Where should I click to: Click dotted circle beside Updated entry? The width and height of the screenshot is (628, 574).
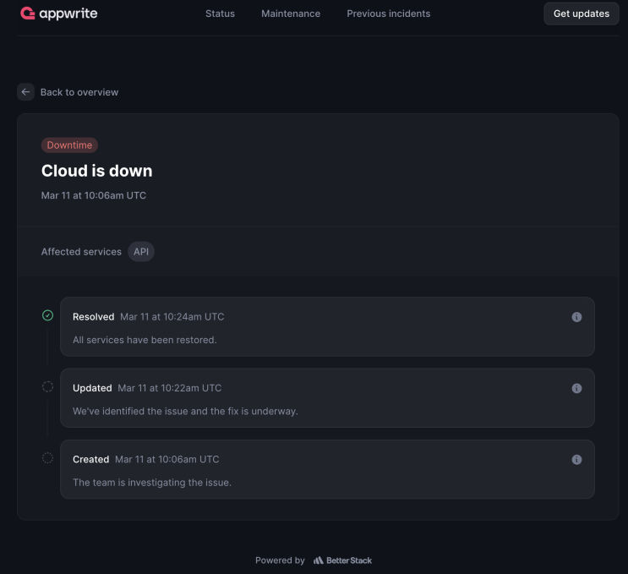coord(47,386)
